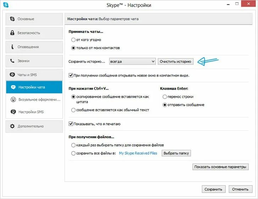Open the My Skype Received Files link

coord(138,154)
